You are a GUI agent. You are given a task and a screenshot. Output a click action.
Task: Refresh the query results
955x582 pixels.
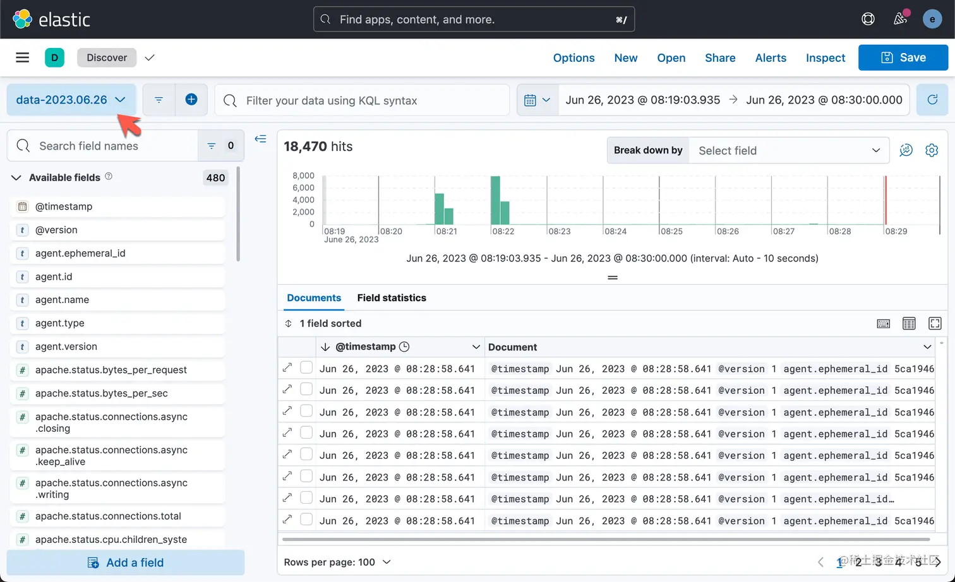click(932, 100)
